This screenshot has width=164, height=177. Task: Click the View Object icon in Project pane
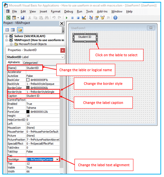[x=12, y=30]
